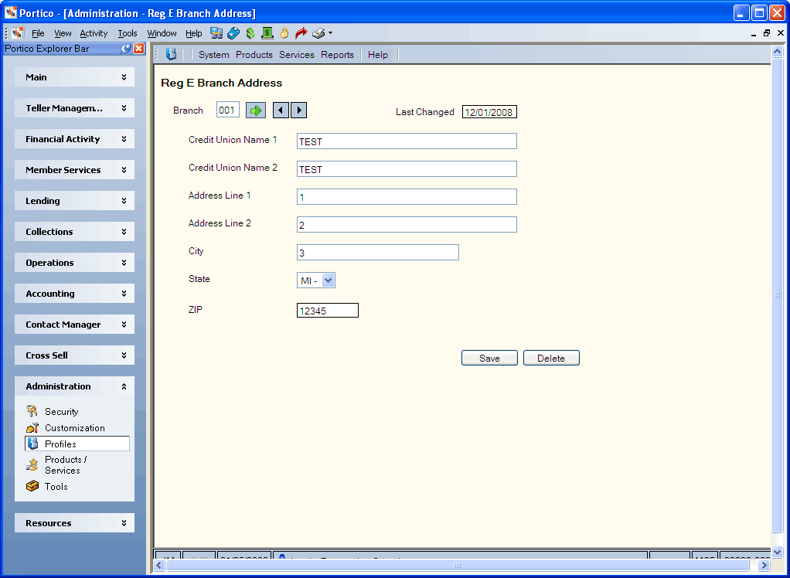The width and height of the screenshot is (790, 578).
Task: Expand the Resources section
Action: tap(74, 523)
